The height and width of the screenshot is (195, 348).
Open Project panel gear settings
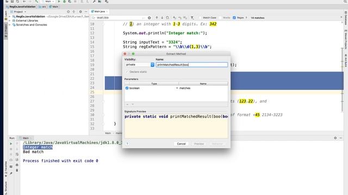tap(80, 12)
